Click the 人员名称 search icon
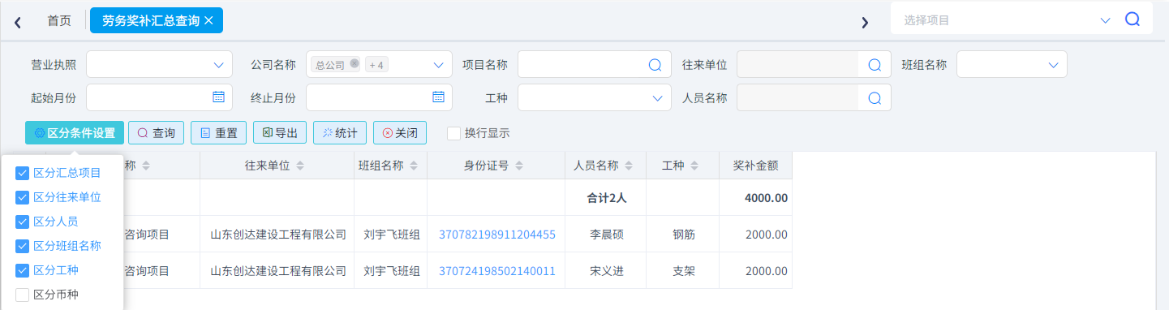1169x310 pixels. tap(875, 97)
